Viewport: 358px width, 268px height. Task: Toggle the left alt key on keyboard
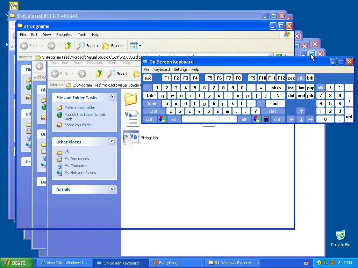click(173, 119)
